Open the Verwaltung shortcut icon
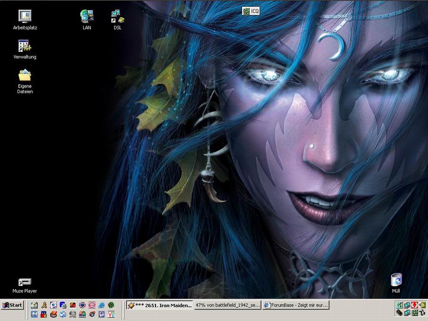The image size is (428, 321). tap(25, 49)
